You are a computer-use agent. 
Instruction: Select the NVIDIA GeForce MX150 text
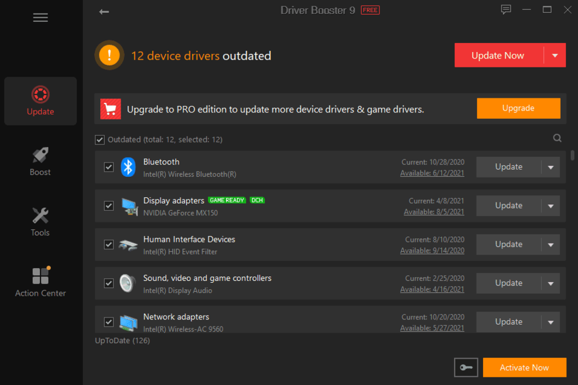tap(180, 213)
